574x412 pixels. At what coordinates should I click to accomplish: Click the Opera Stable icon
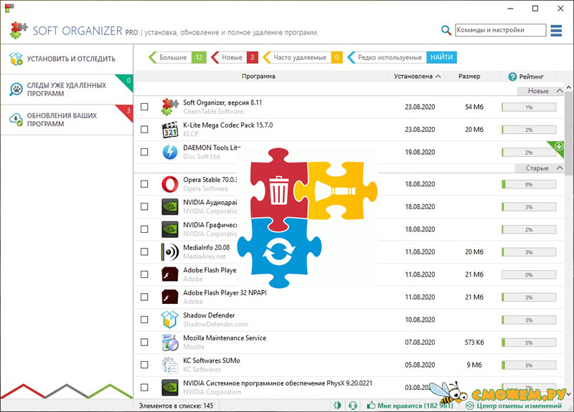[170, 184]
